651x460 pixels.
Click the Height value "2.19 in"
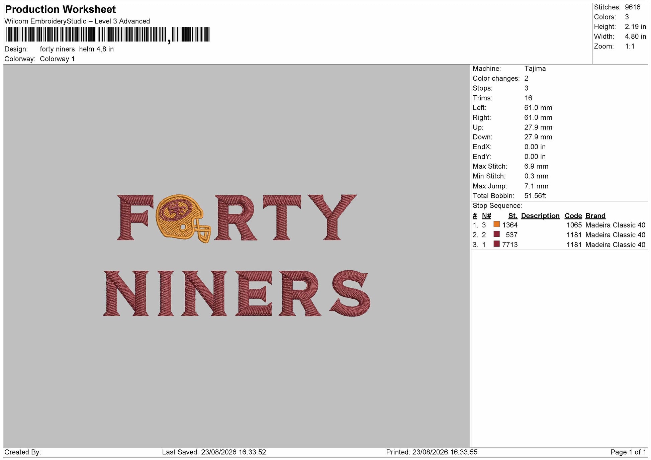pyautogui.click(x=635, y=27)
